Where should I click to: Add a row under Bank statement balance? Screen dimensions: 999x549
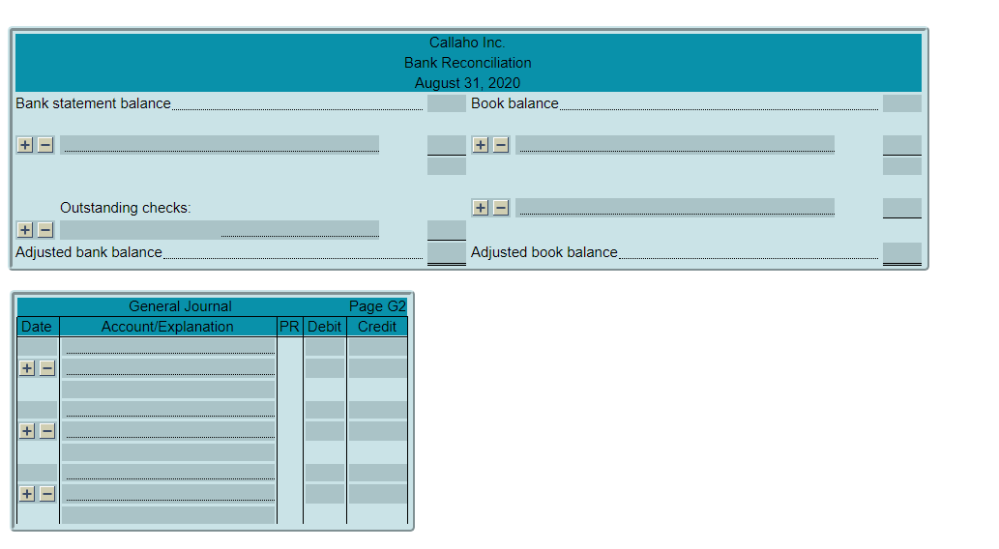[25, 145]
